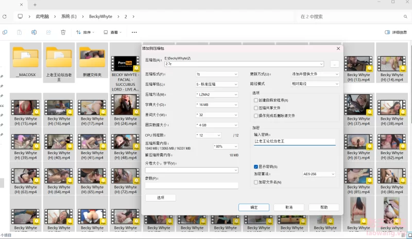Image resolution: width=412 pixels, height=239 pixels.
Task: Check 操作完成后删除源文件 option
Action: (256, 116)
